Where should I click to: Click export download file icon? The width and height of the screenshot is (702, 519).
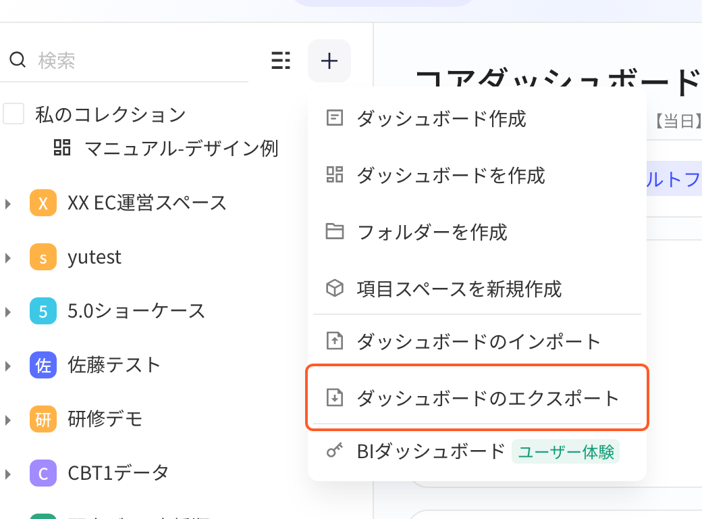334,397
